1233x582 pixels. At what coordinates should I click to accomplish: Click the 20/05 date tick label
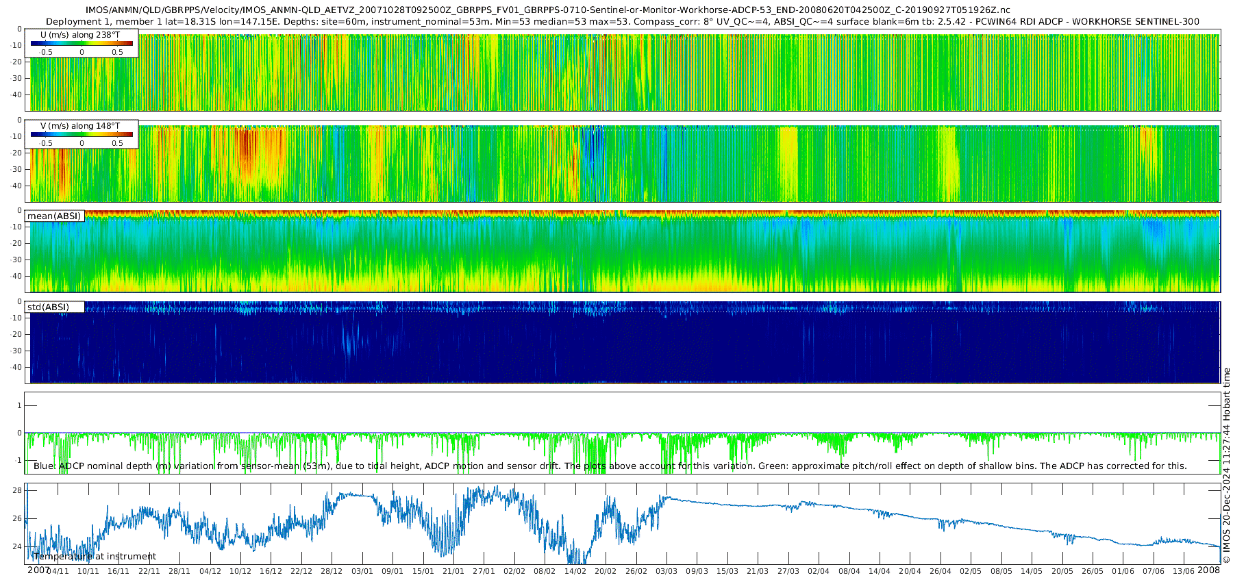point(1062,572)
